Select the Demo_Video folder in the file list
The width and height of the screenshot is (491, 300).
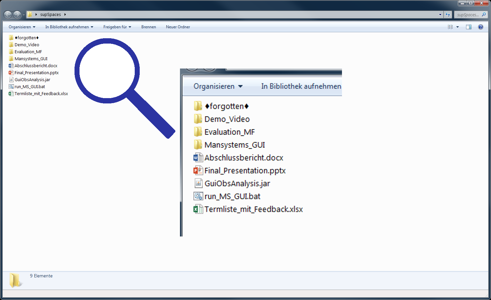(27, 45)
